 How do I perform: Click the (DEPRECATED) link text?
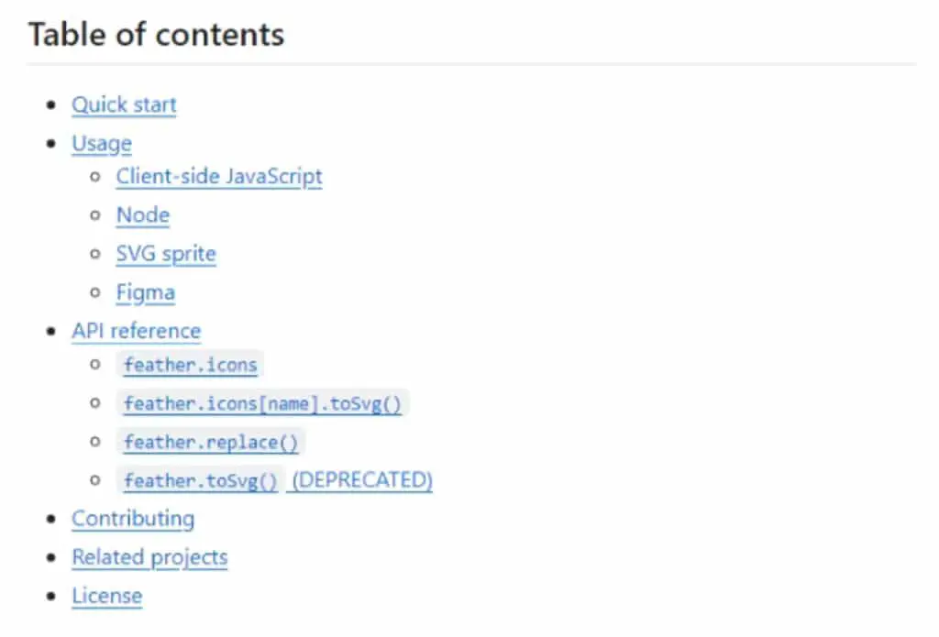tap(362, 480)
